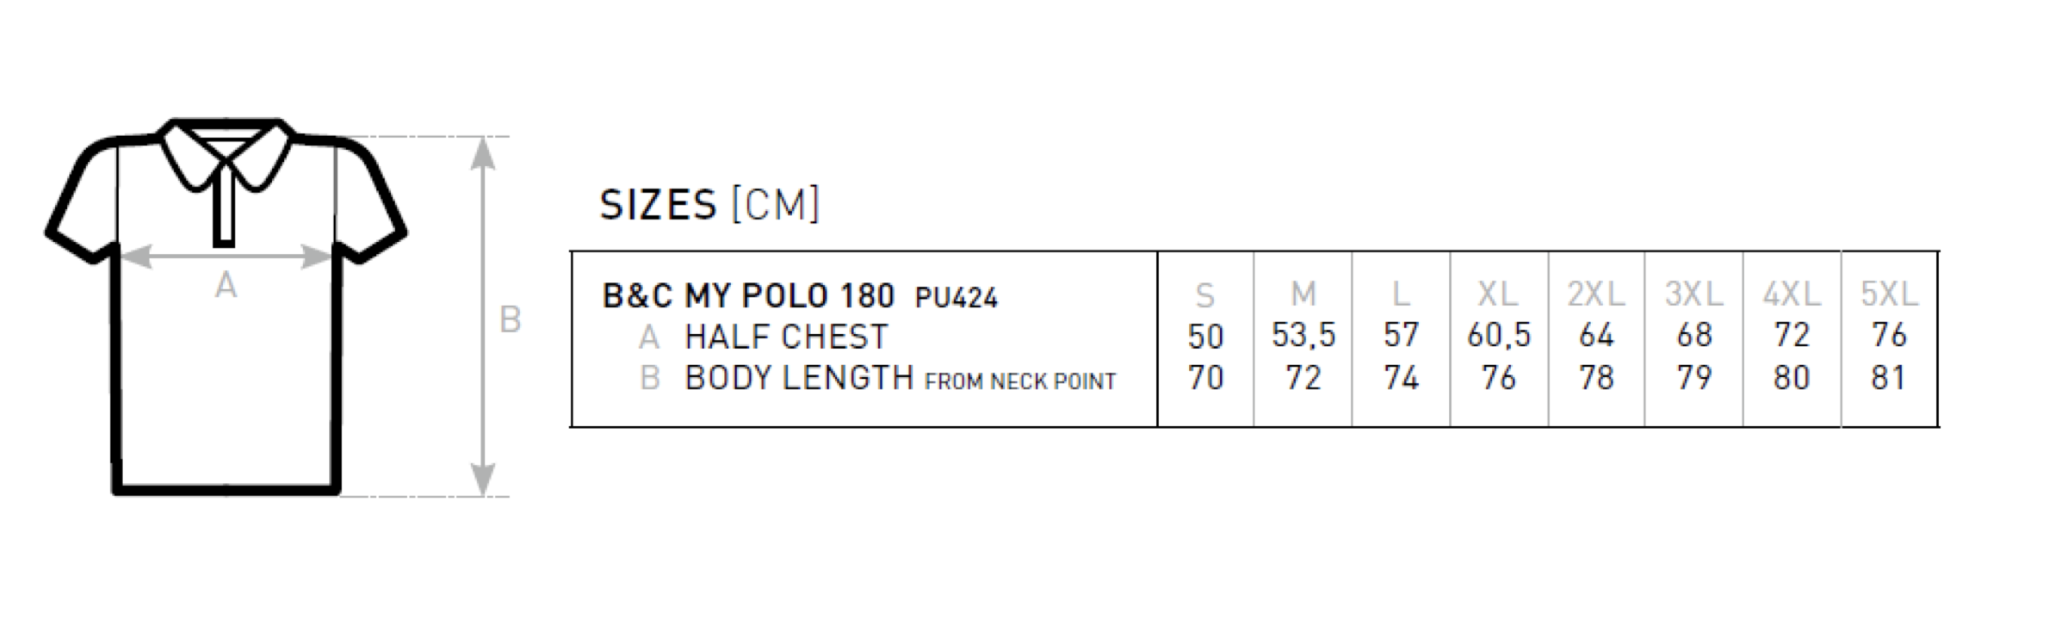Click the S size column header
Image resolution: width=2068 pixels, height=644 pixels.
pos(1205,296)
